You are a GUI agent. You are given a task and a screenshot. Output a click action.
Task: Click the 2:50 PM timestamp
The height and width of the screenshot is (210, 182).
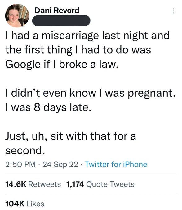pos(20,164)
